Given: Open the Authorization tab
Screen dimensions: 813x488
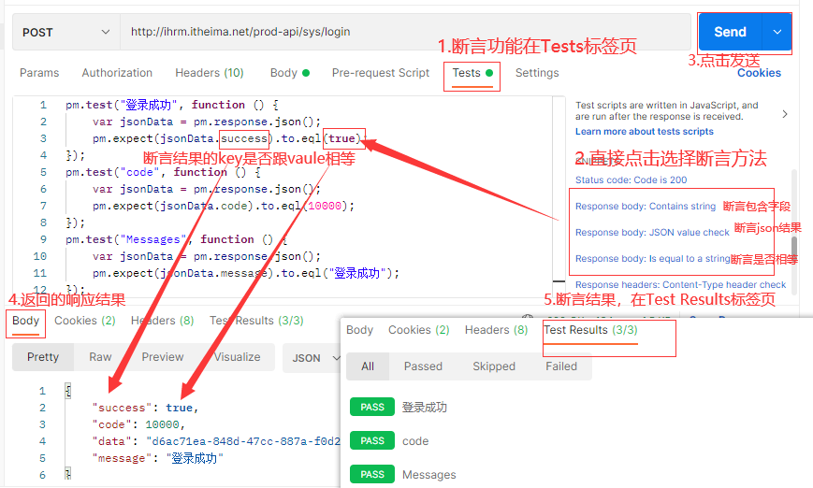Looking at the screenshot, I should point(117,73).
